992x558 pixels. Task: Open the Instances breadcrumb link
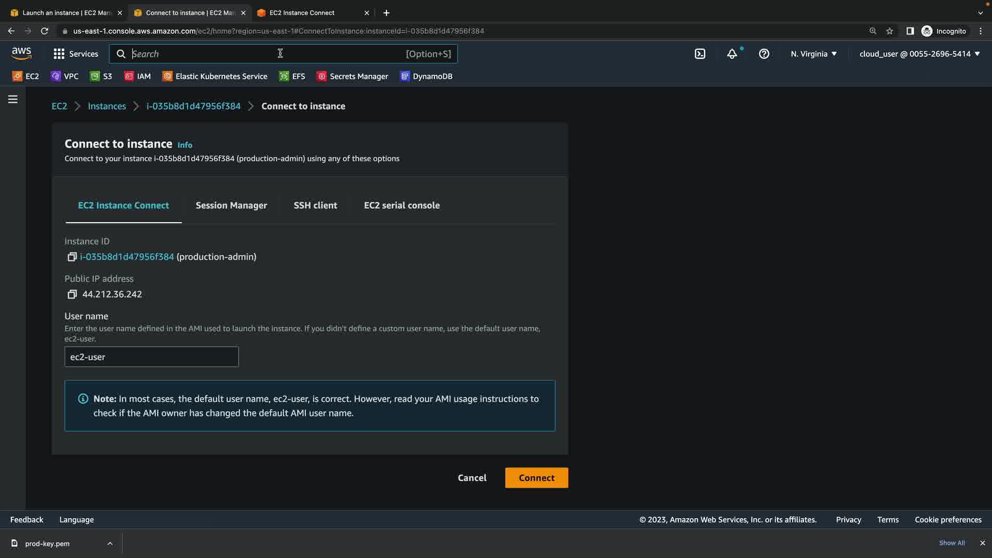[x=106, y=106]
